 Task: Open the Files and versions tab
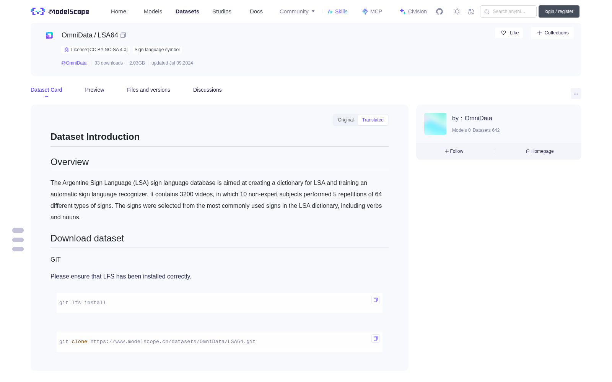pyautogui.click(x=148, y=90)
